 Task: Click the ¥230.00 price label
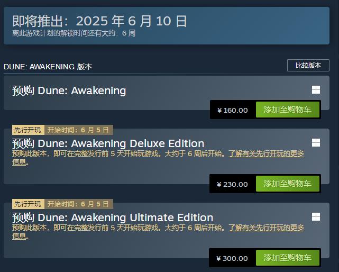[232, 184]
